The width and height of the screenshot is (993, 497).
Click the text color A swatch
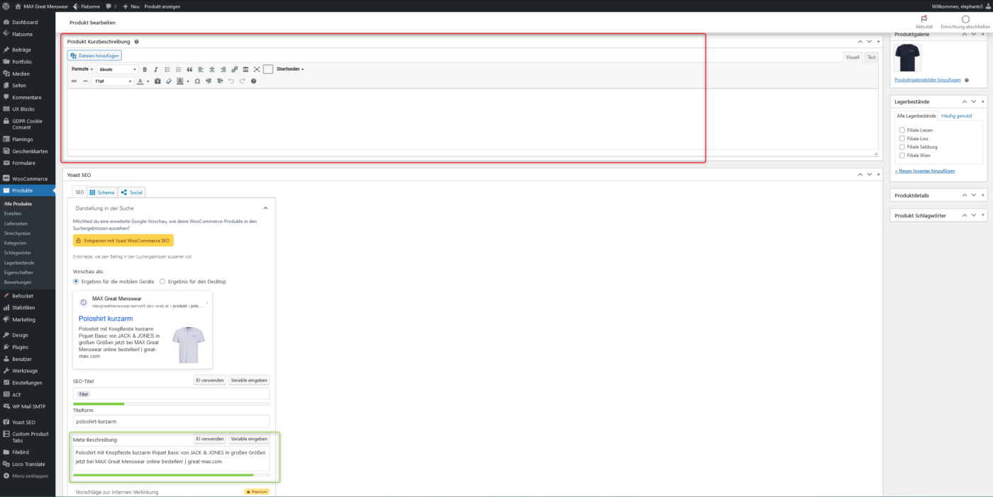[140, 81]
